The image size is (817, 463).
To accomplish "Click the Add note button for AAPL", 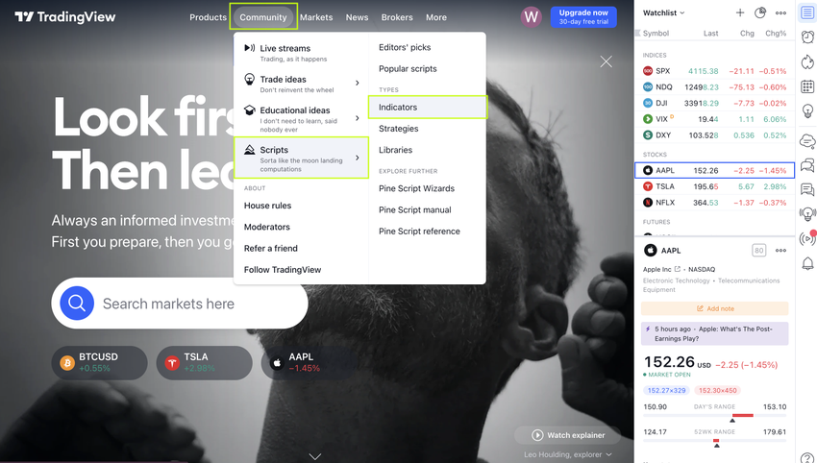I will [715, 308].
